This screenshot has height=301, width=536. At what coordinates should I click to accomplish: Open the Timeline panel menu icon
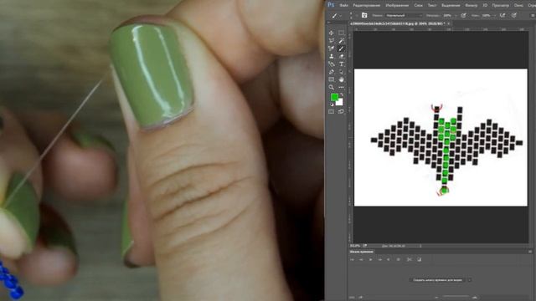point(530,252)
